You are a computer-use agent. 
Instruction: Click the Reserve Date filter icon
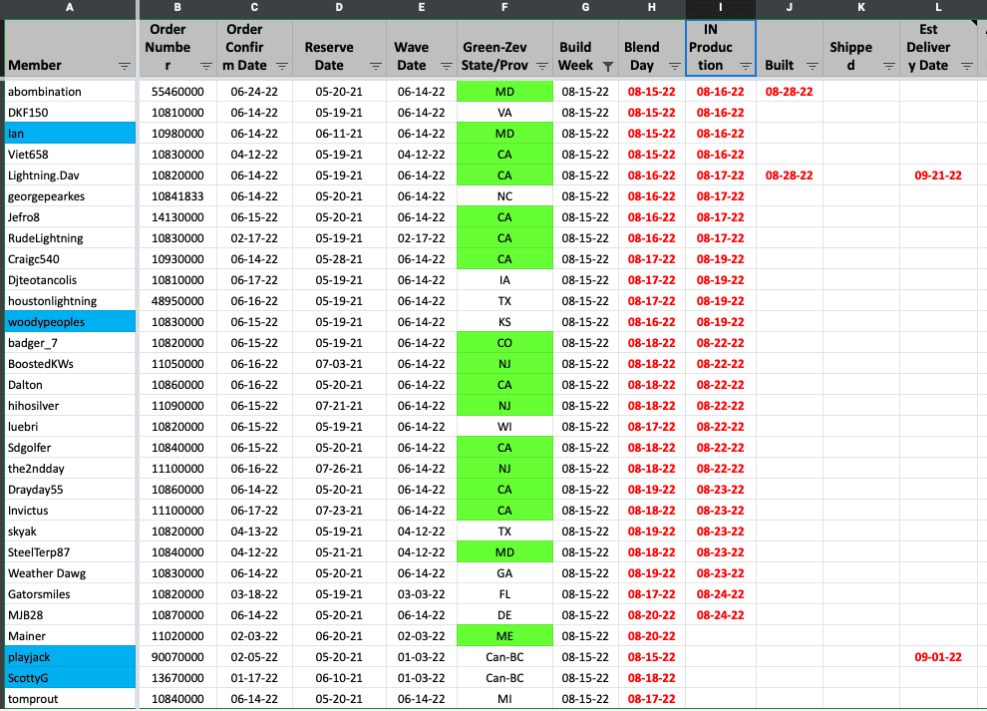pyautogui.click(x=374, y=66)
